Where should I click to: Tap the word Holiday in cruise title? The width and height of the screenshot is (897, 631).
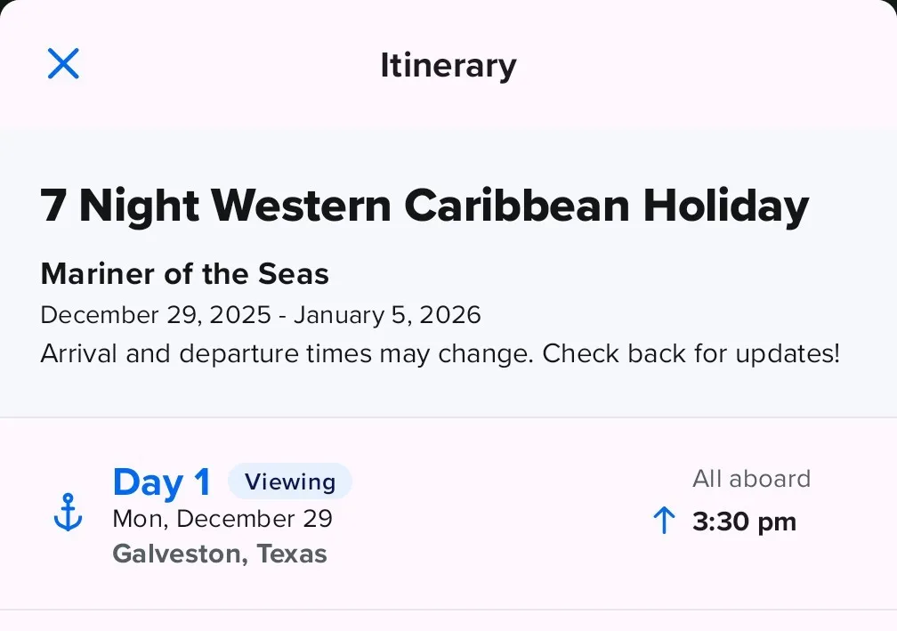click(726, 206)
